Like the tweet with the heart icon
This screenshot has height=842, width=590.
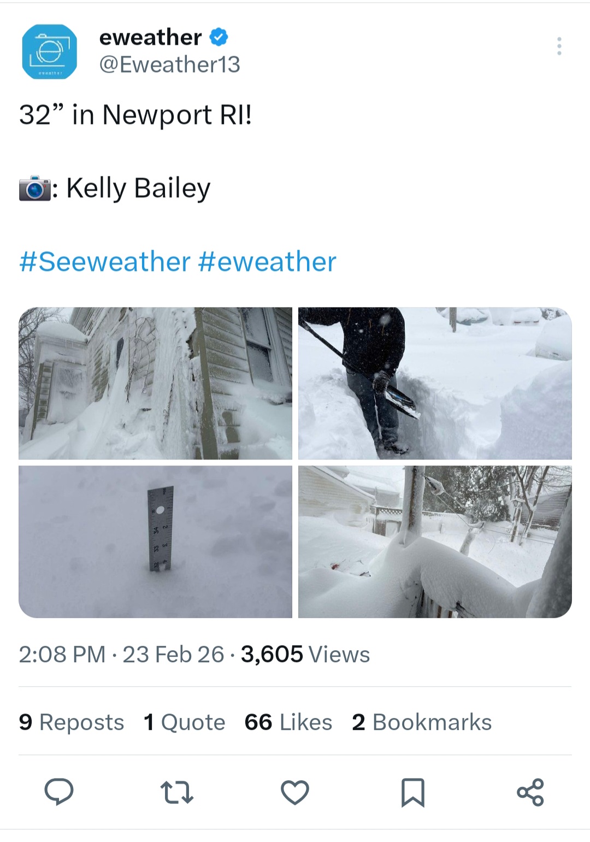point(295,792)
